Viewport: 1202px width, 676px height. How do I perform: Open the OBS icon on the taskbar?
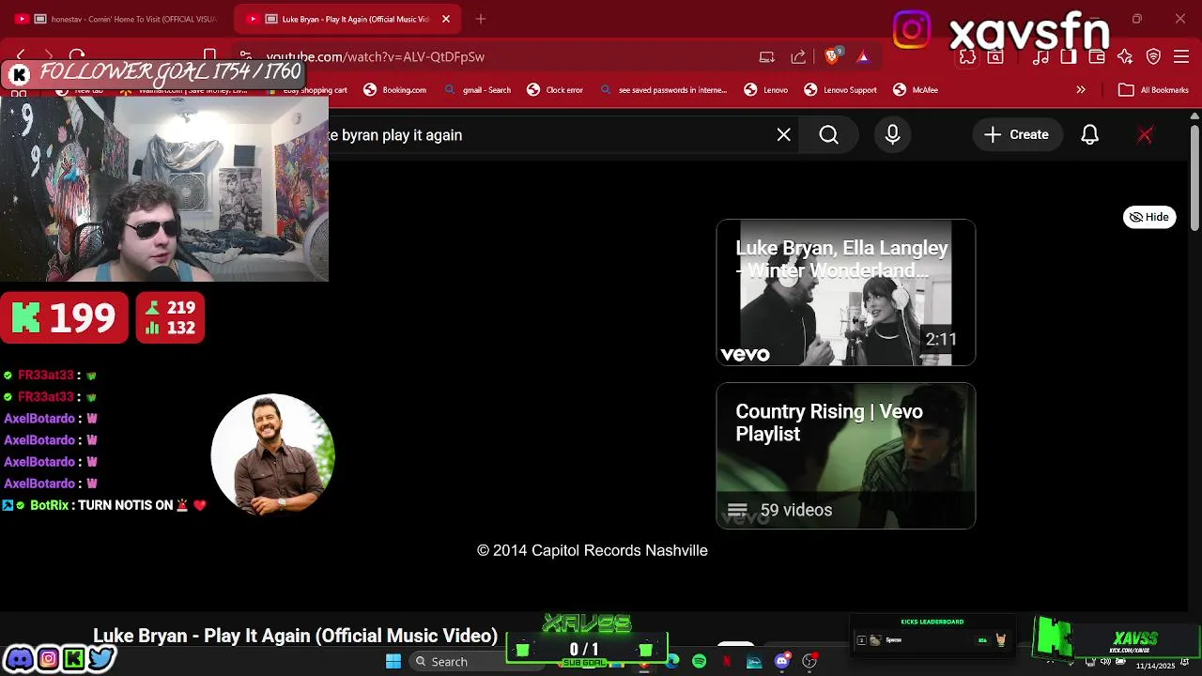click(809, 662)
